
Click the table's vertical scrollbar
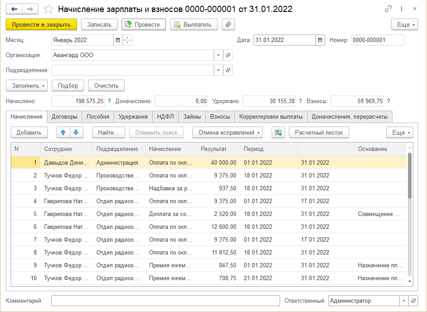(x=409, y=177)
